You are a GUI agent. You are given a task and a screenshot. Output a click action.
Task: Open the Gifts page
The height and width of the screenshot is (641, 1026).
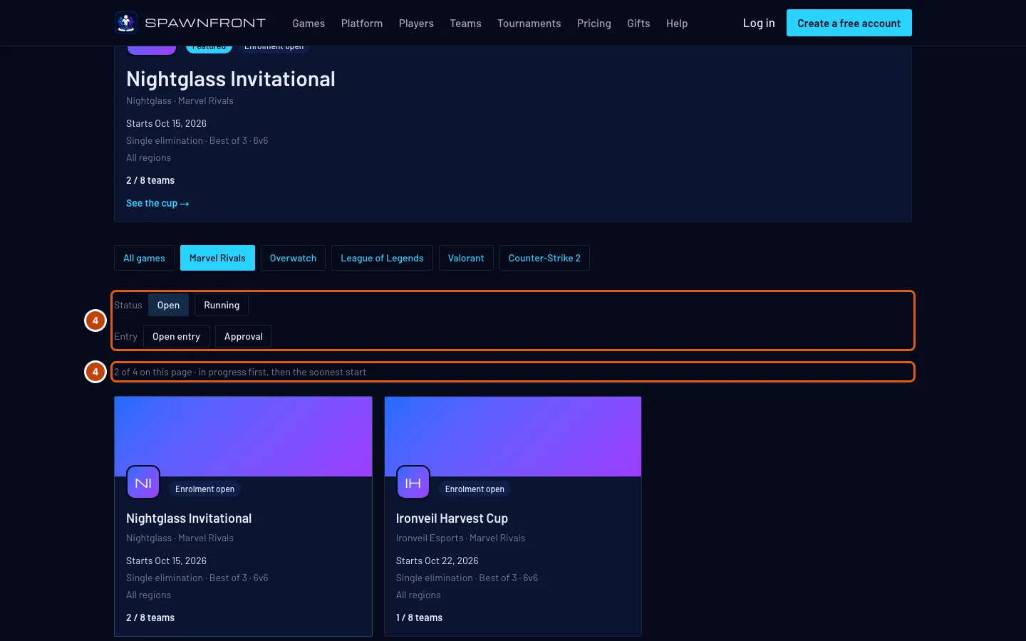pyautogui.click(x=638, y=24)
